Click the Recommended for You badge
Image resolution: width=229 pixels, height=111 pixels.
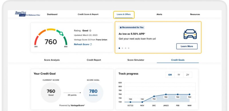[x=132, y=27]
